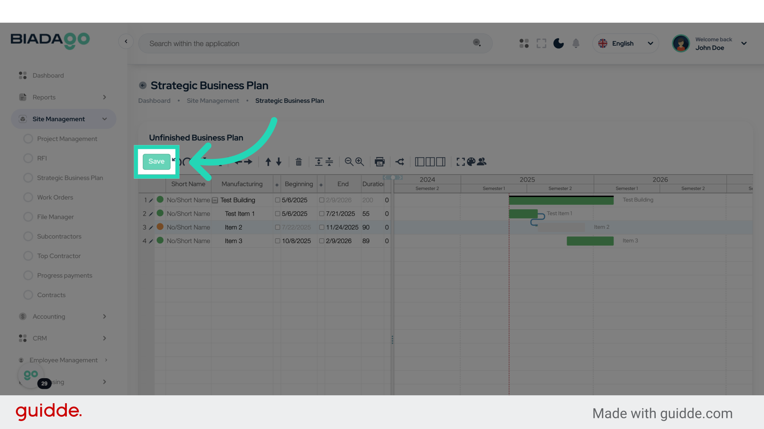
Task: Move task up with up arrow
Action: (268, 162)
